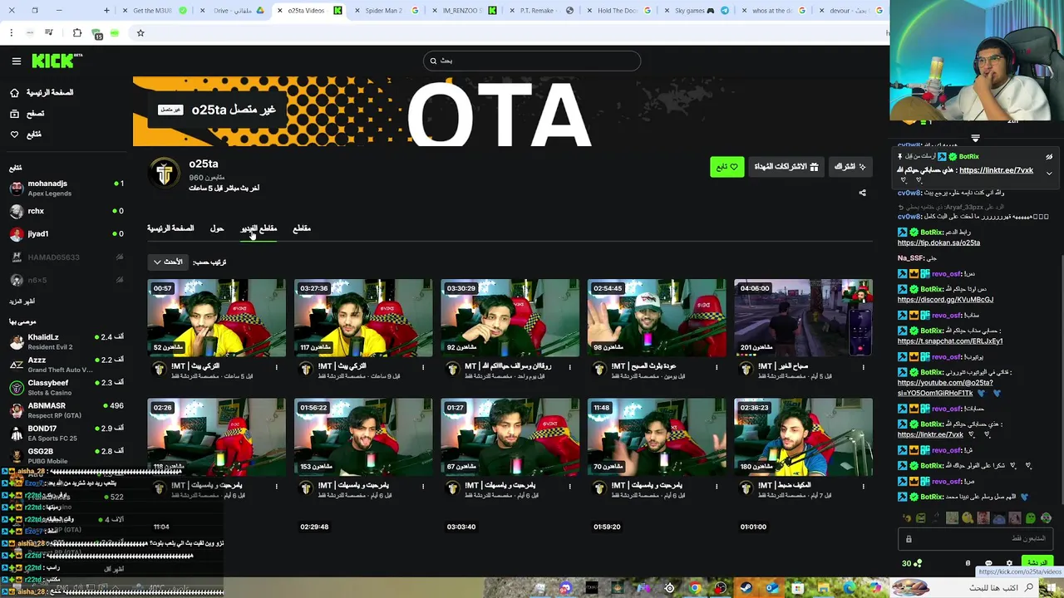Open the rchx followed channel
The image size is (1064, 598).
click(66, 211)
